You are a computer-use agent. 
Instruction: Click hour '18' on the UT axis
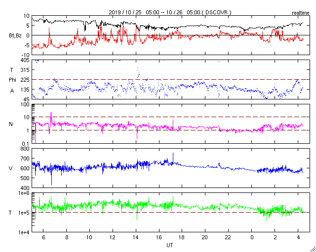point(182,237)
